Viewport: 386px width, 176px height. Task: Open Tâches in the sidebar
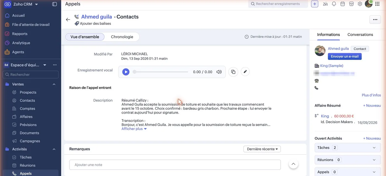coord(26,157)
